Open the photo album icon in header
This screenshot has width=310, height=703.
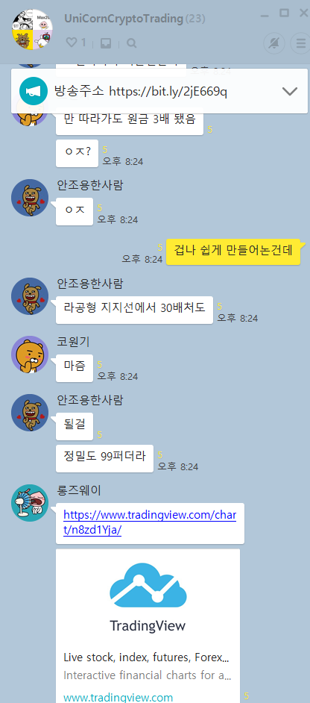[106, 43]
